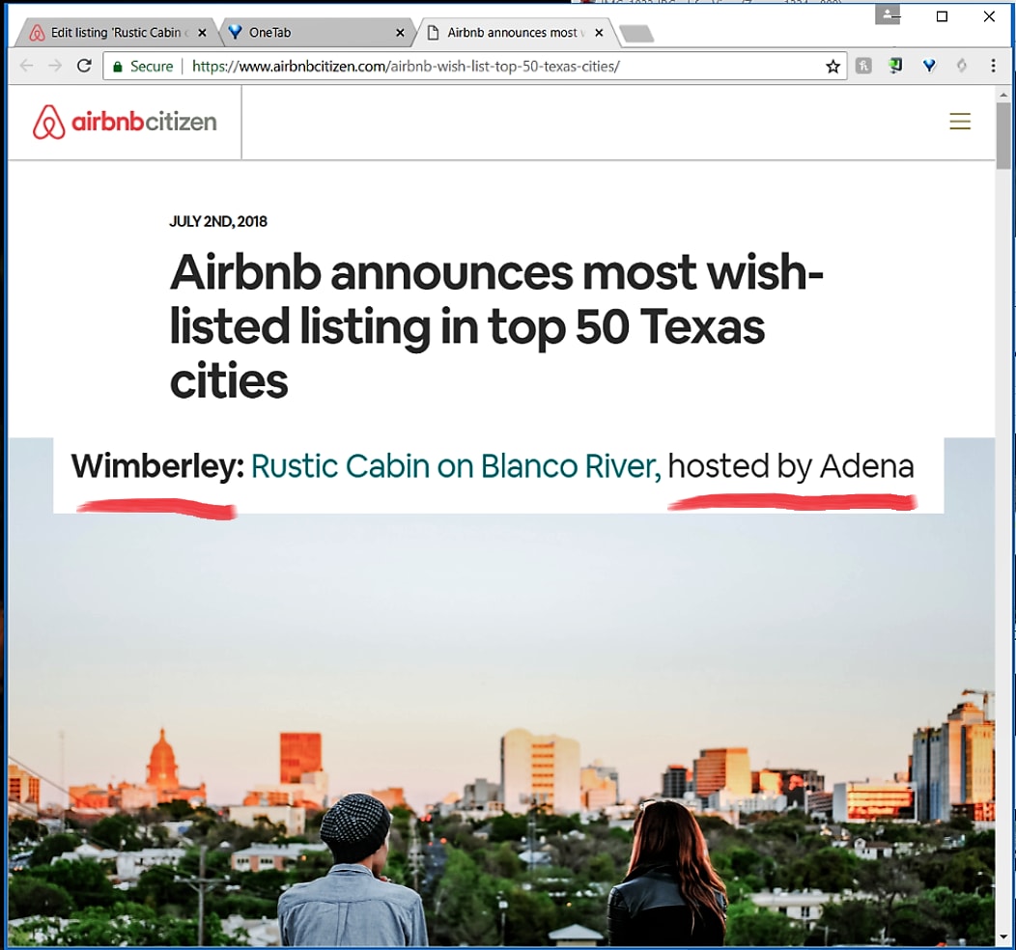Viewport: 1016px width, 950px height.
Task: Click the scrollbar down arrow
Action: pos(1003,937)
